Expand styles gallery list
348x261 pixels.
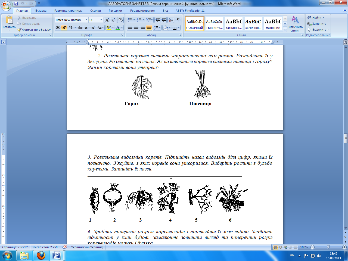click(285, 29)
